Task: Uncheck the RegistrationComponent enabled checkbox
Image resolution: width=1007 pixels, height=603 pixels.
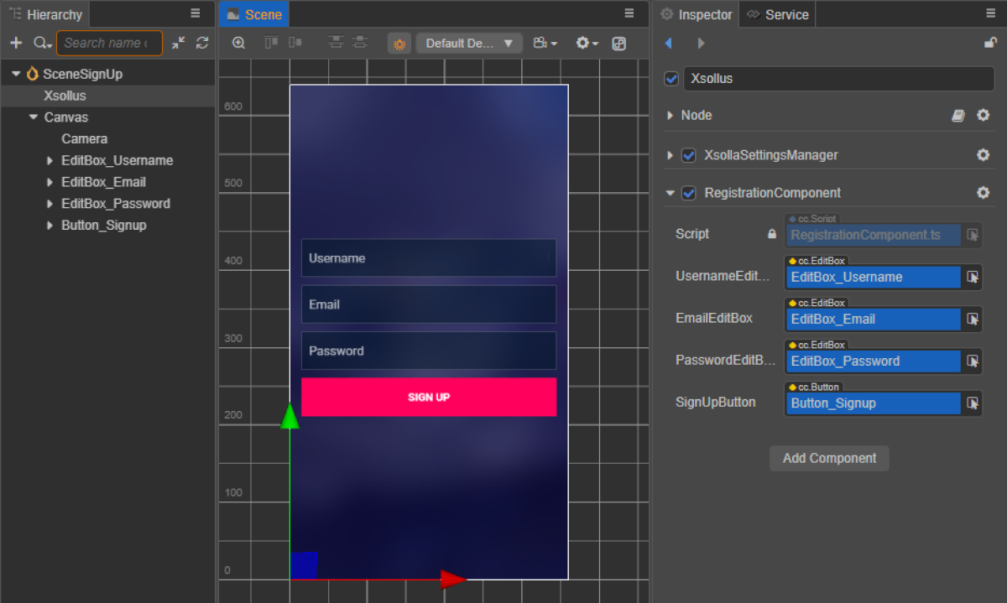Action: point(689,193)
